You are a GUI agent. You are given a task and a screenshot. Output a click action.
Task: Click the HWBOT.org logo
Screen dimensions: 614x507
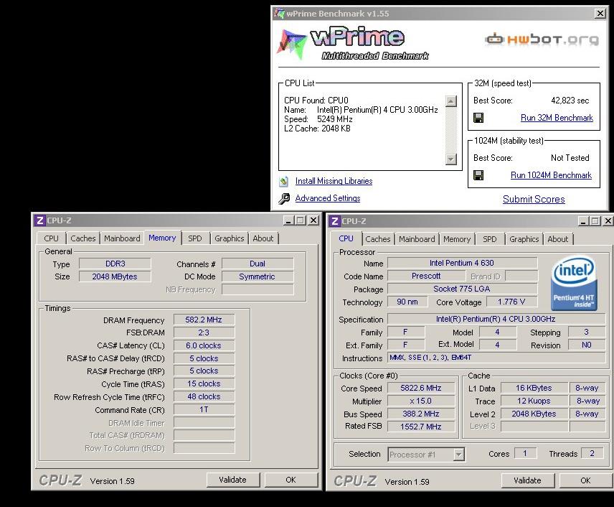coord(542,39)
